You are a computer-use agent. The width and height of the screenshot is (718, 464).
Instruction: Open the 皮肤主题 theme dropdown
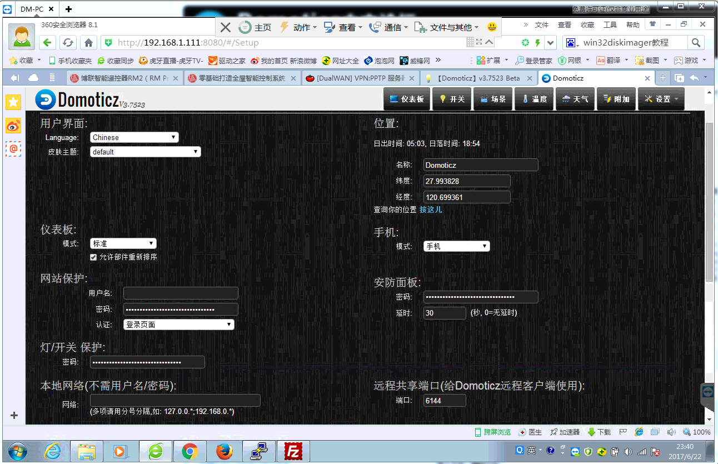click(145, 152)
